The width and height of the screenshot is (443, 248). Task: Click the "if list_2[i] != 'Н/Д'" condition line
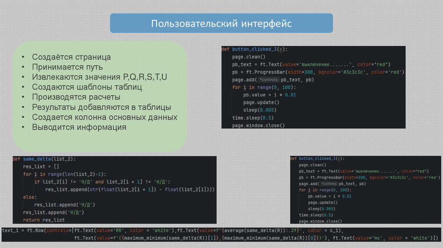tap(102, 182)
